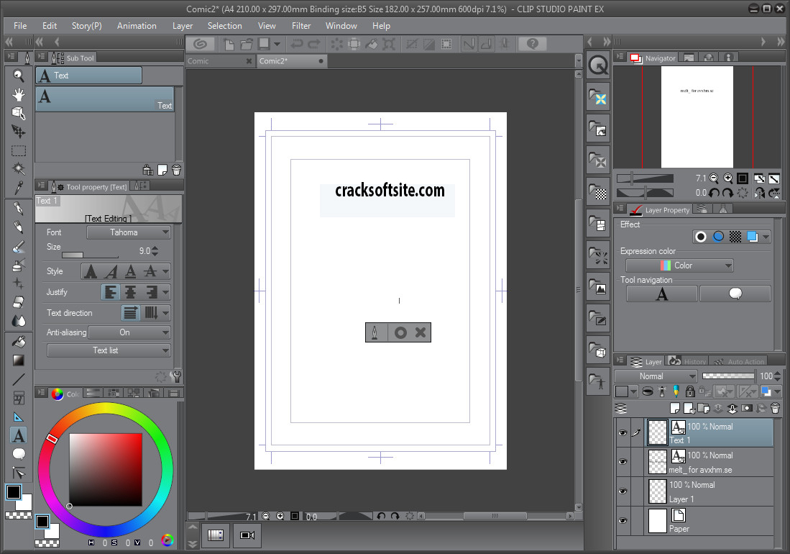The height and width of the screenshot is (554, 790).
Task: Open CLIP STUDIO from command bar
Action: 200,44
